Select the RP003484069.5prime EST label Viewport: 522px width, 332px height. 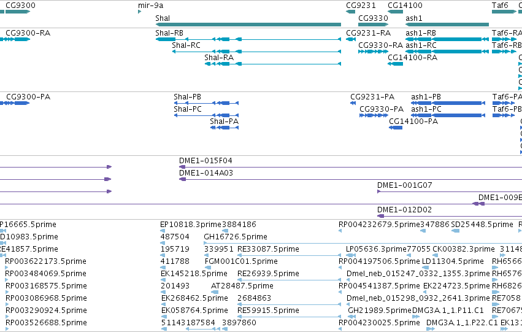click(45, 274)
